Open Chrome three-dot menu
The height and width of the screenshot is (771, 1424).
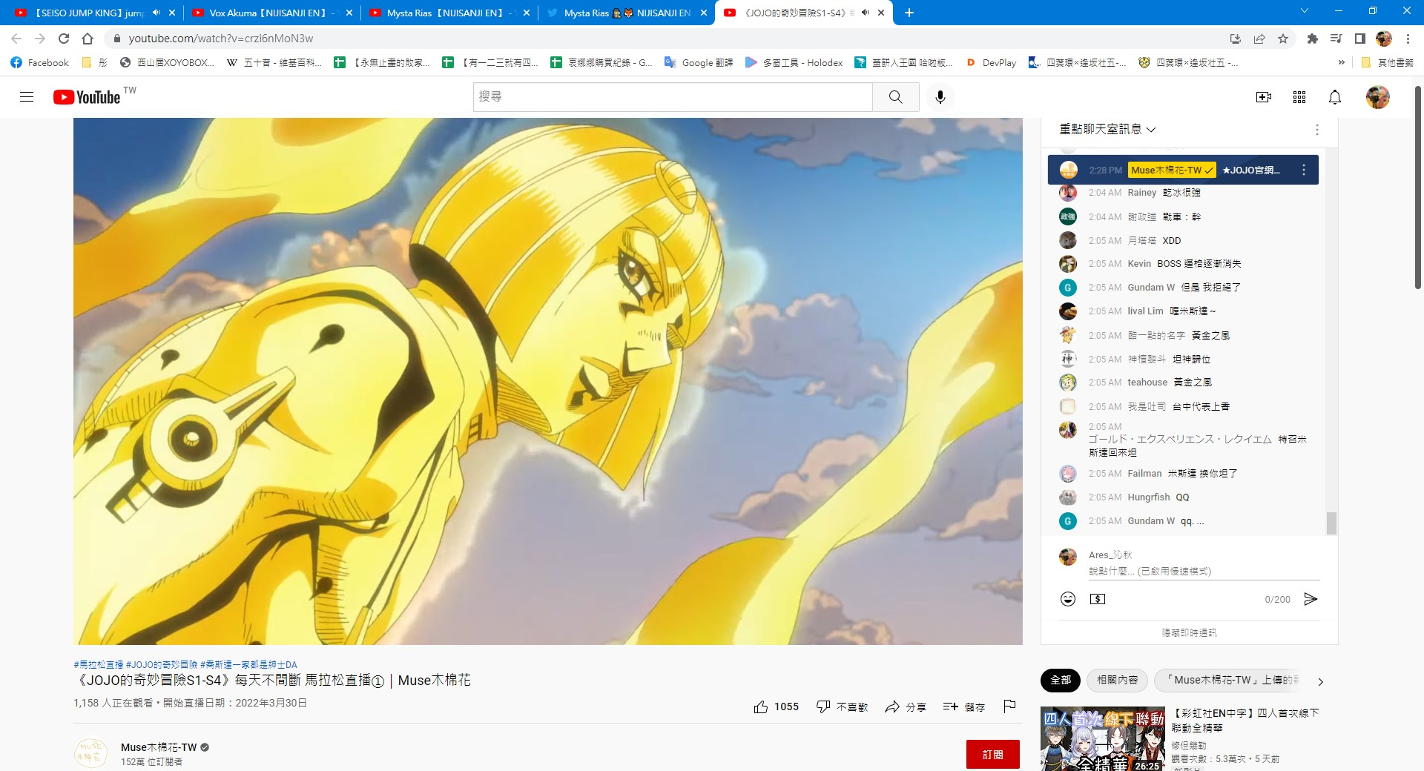[1408, 39]
